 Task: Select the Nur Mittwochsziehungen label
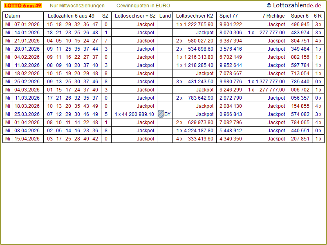pyautogui.click(x=77, y=6)
